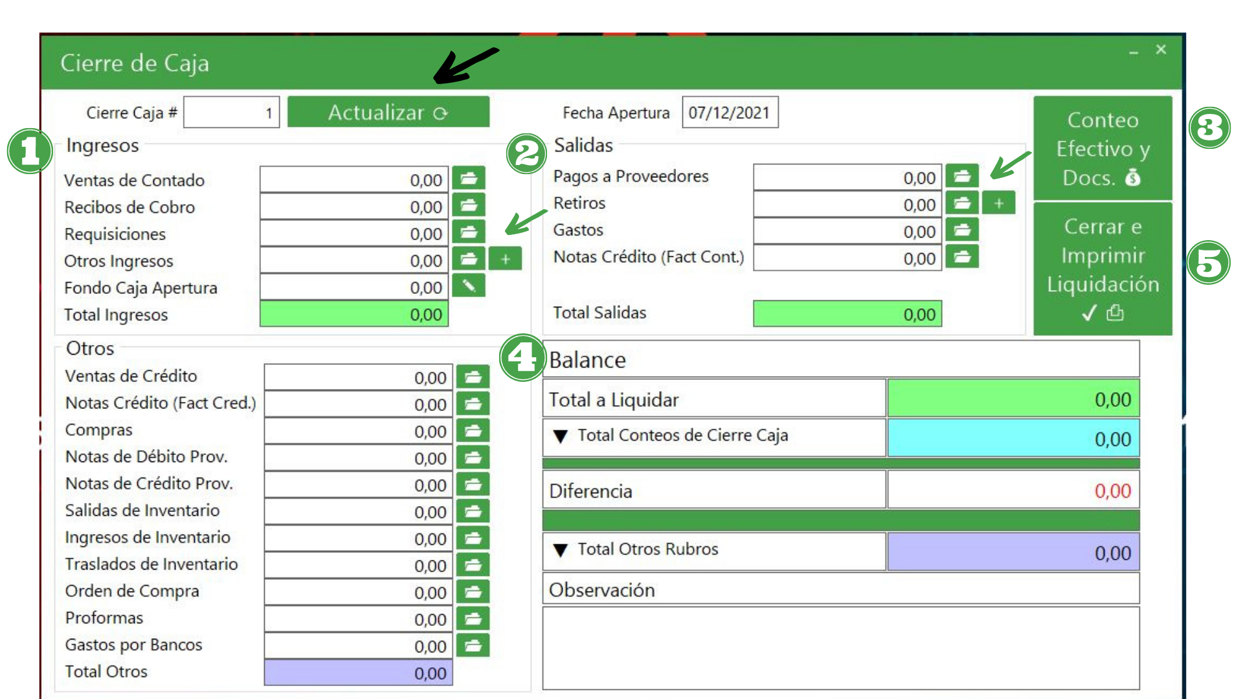
Task: Add a new Retiros entry with plus icon
Action: click(x=998, y=203)
